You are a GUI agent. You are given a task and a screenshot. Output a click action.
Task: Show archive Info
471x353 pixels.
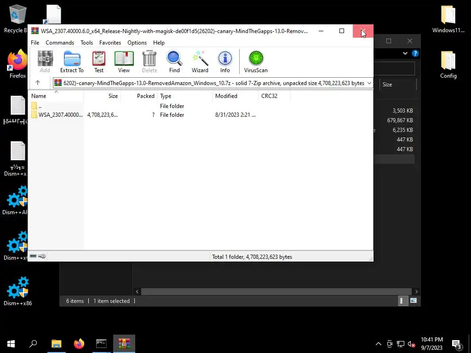click(225, 62)
